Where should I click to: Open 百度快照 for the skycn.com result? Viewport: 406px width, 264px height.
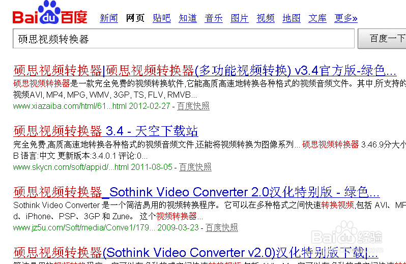(195, 167)
